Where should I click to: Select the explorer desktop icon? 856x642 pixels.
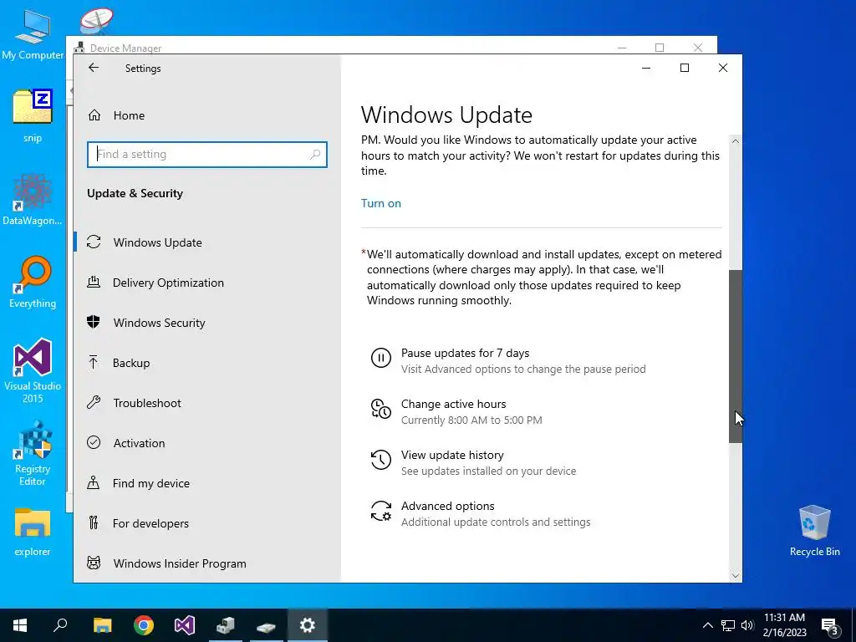[x=33, y=532]
